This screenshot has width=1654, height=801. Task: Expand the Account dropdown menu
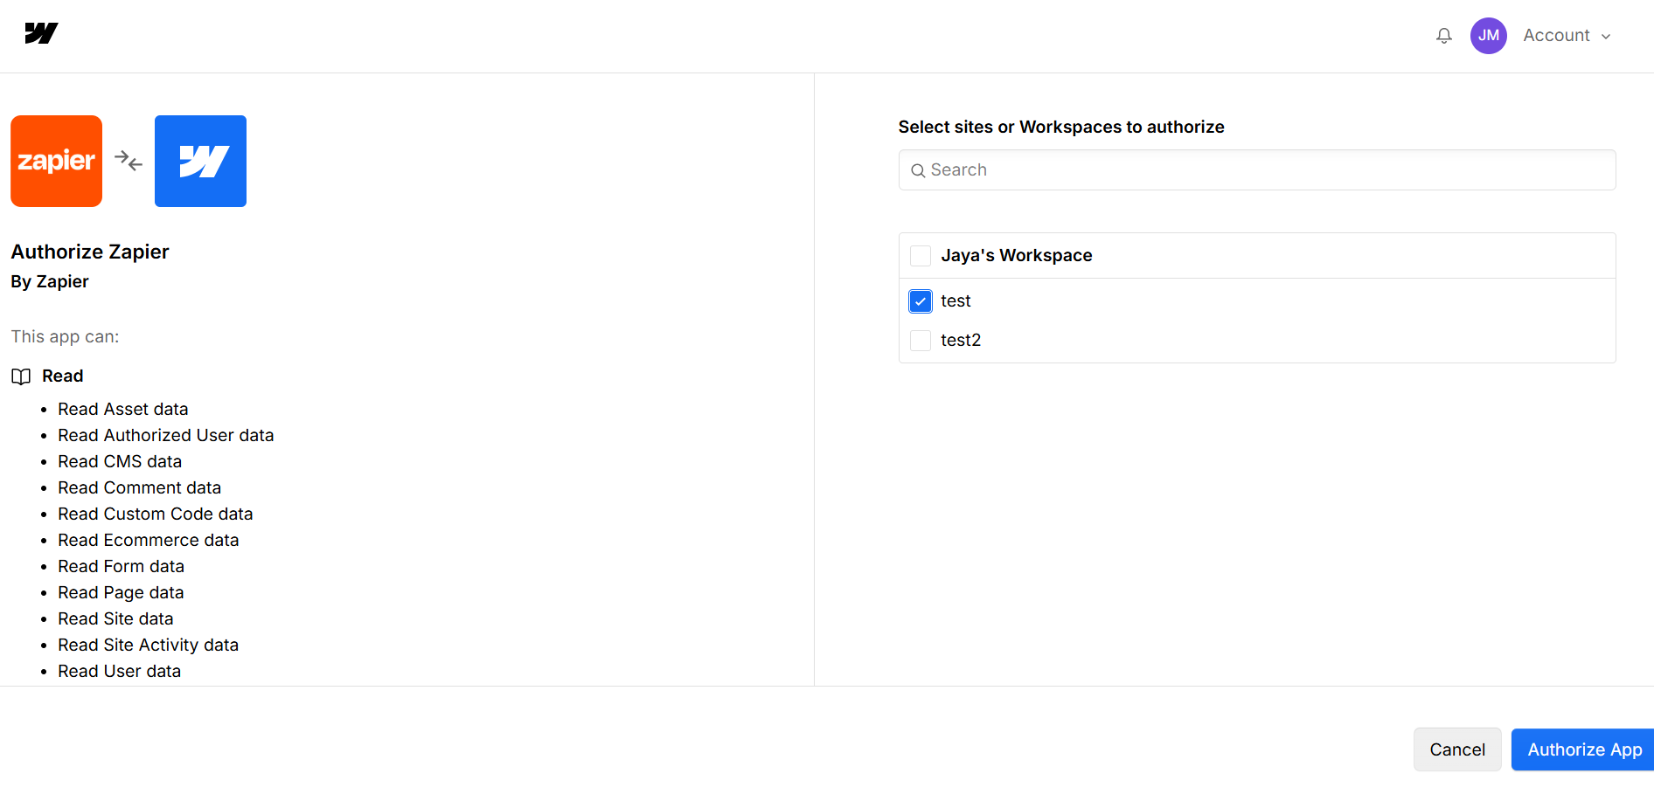tap(1606, 37)
